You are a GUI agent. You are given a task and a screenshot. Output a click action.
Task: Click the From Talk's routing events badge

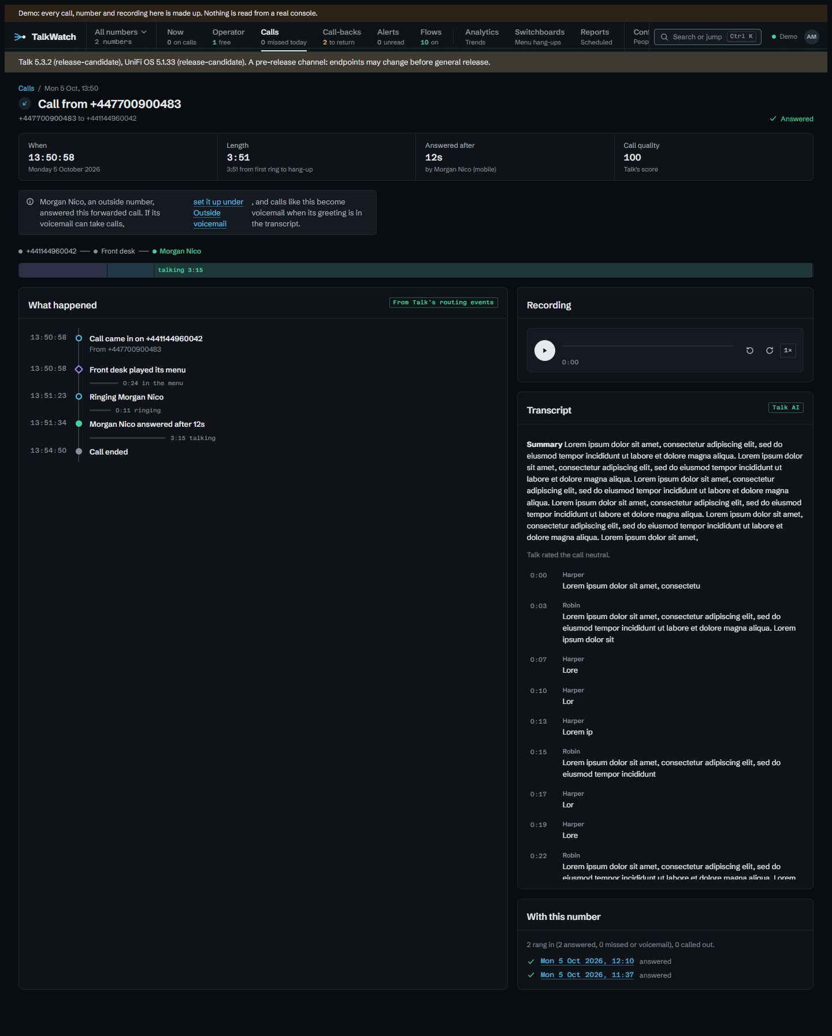point(443,303)
